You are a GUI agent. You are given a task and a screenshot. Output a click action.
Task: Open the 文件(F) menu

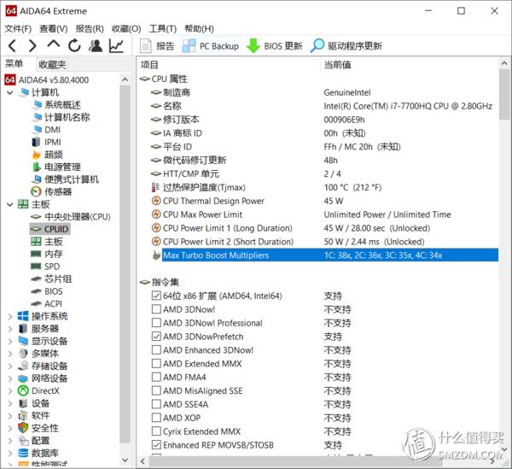pyautogui.click(x=18, y=29)
